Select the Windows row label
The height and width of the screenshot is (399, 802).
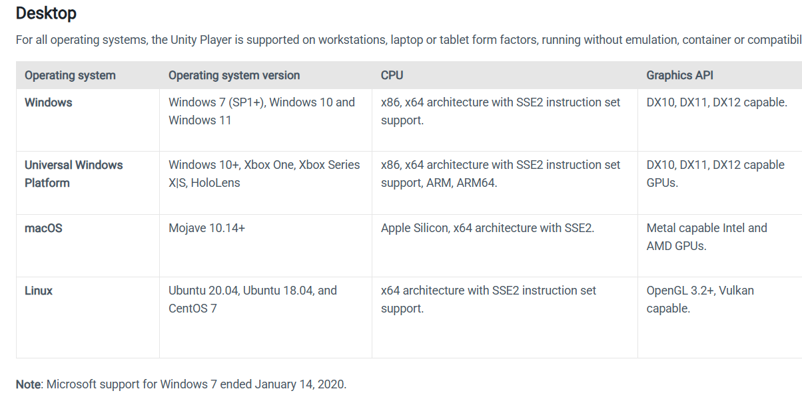pos(48,102)
